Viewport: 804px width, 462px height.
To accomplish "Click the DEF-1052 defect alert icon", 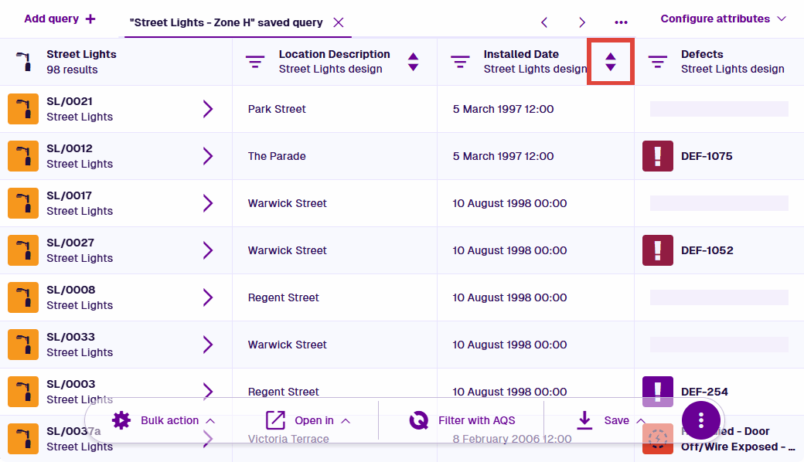I will tap(658, 250).
